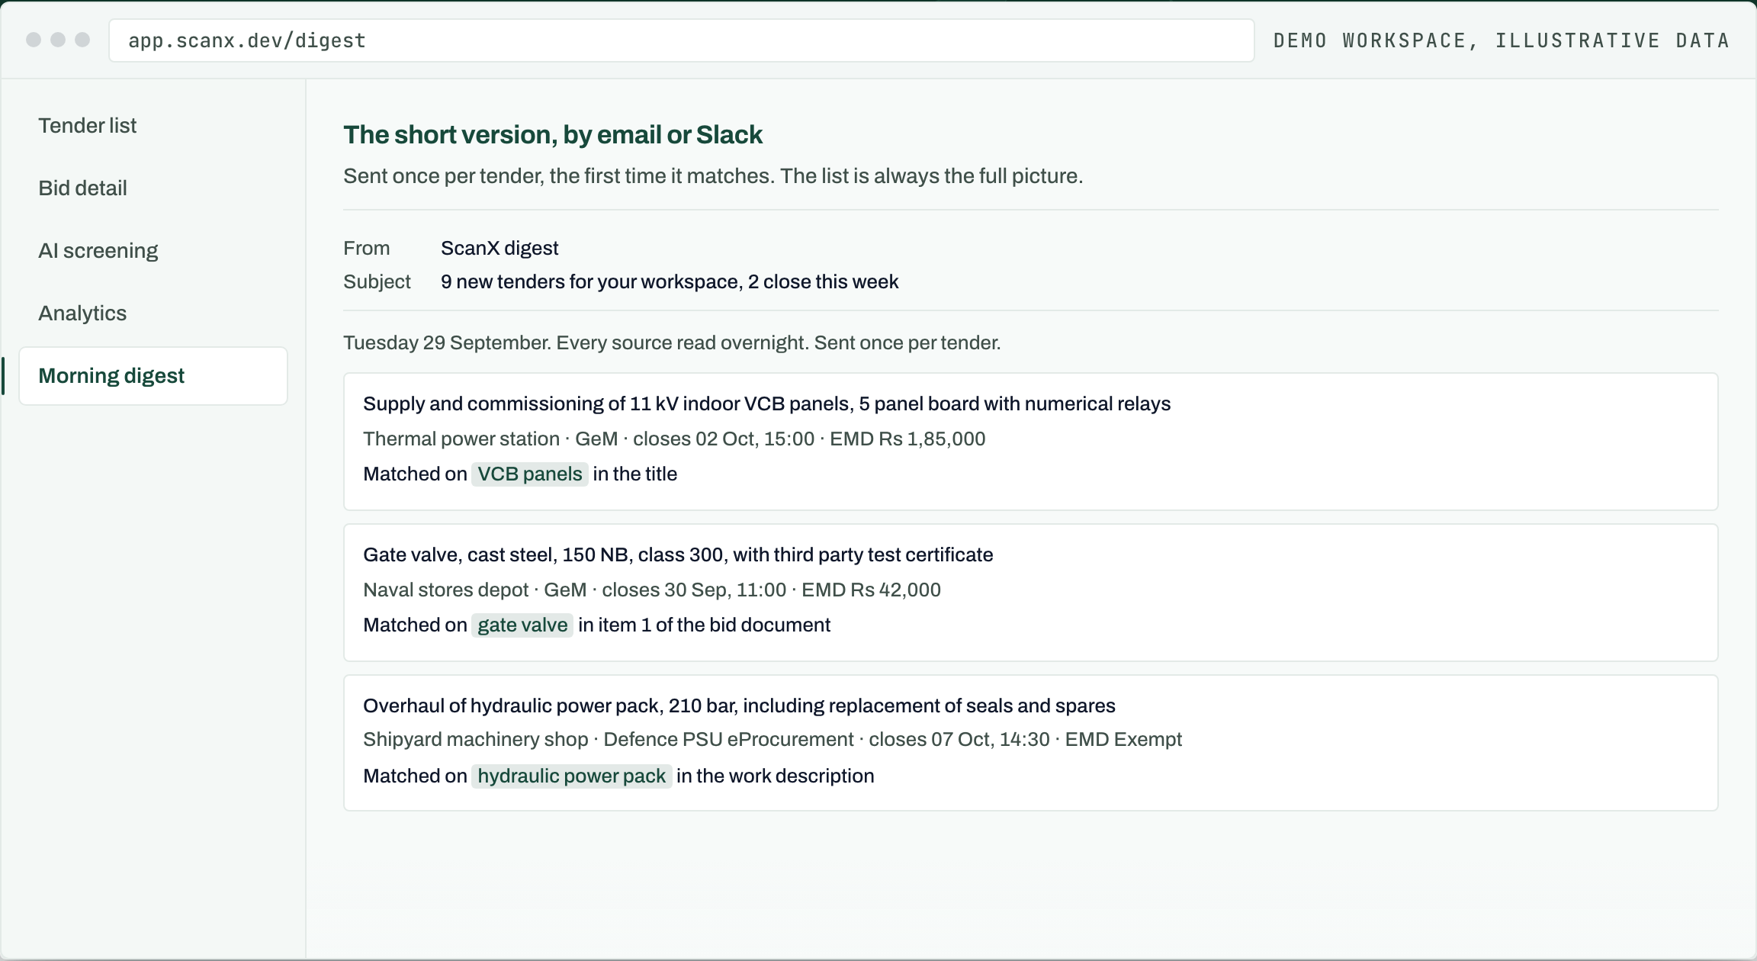Click the 'hydraulic power pack' keyword tag
This screenshot has width=1757, height=961.
[x=571, y=776]
